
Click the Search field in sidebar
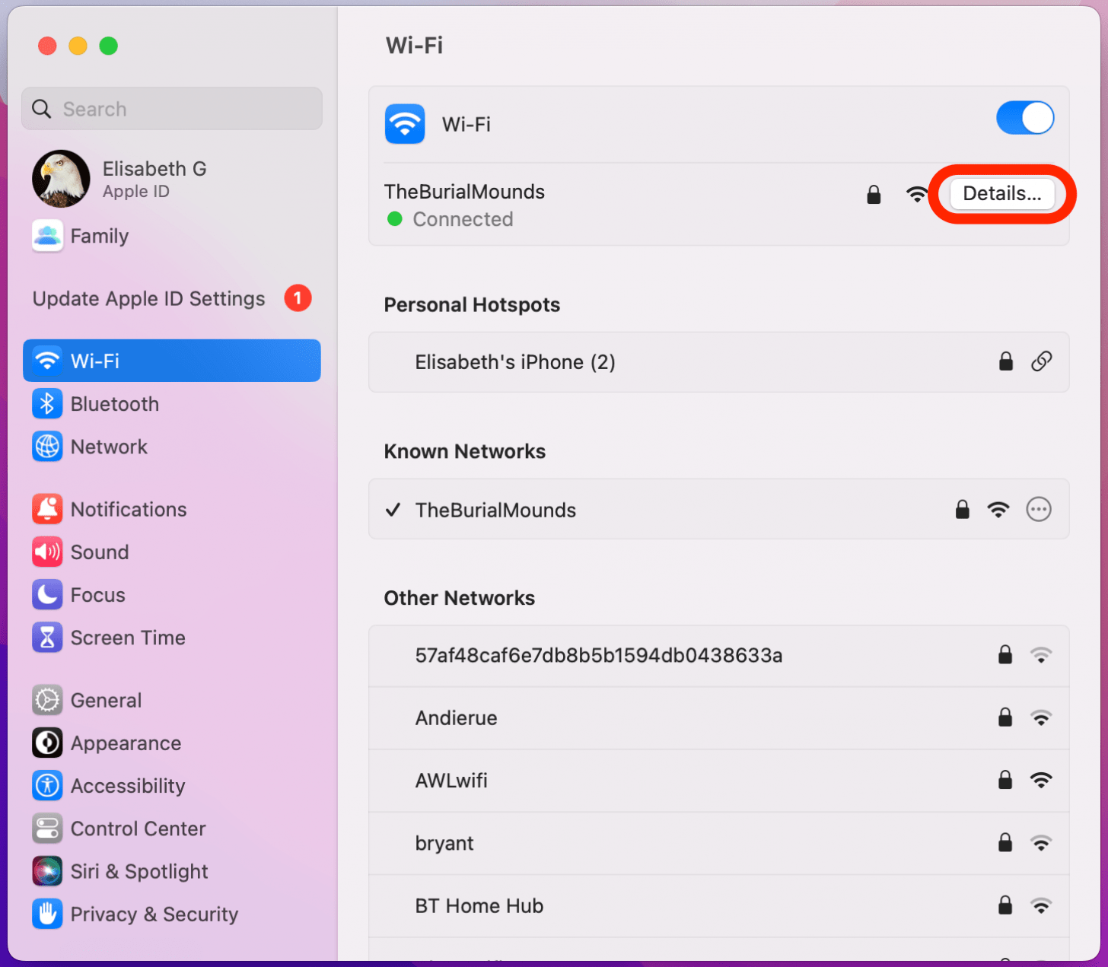pos(172,109)
